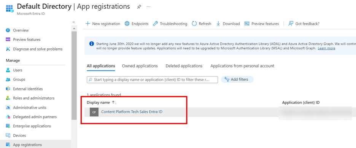Image resolution: width=356 pixels, height=148 pixels.
Task: Click the Overview info icon in sidebar
Action: pyautogui.click(x=8, y=30)
